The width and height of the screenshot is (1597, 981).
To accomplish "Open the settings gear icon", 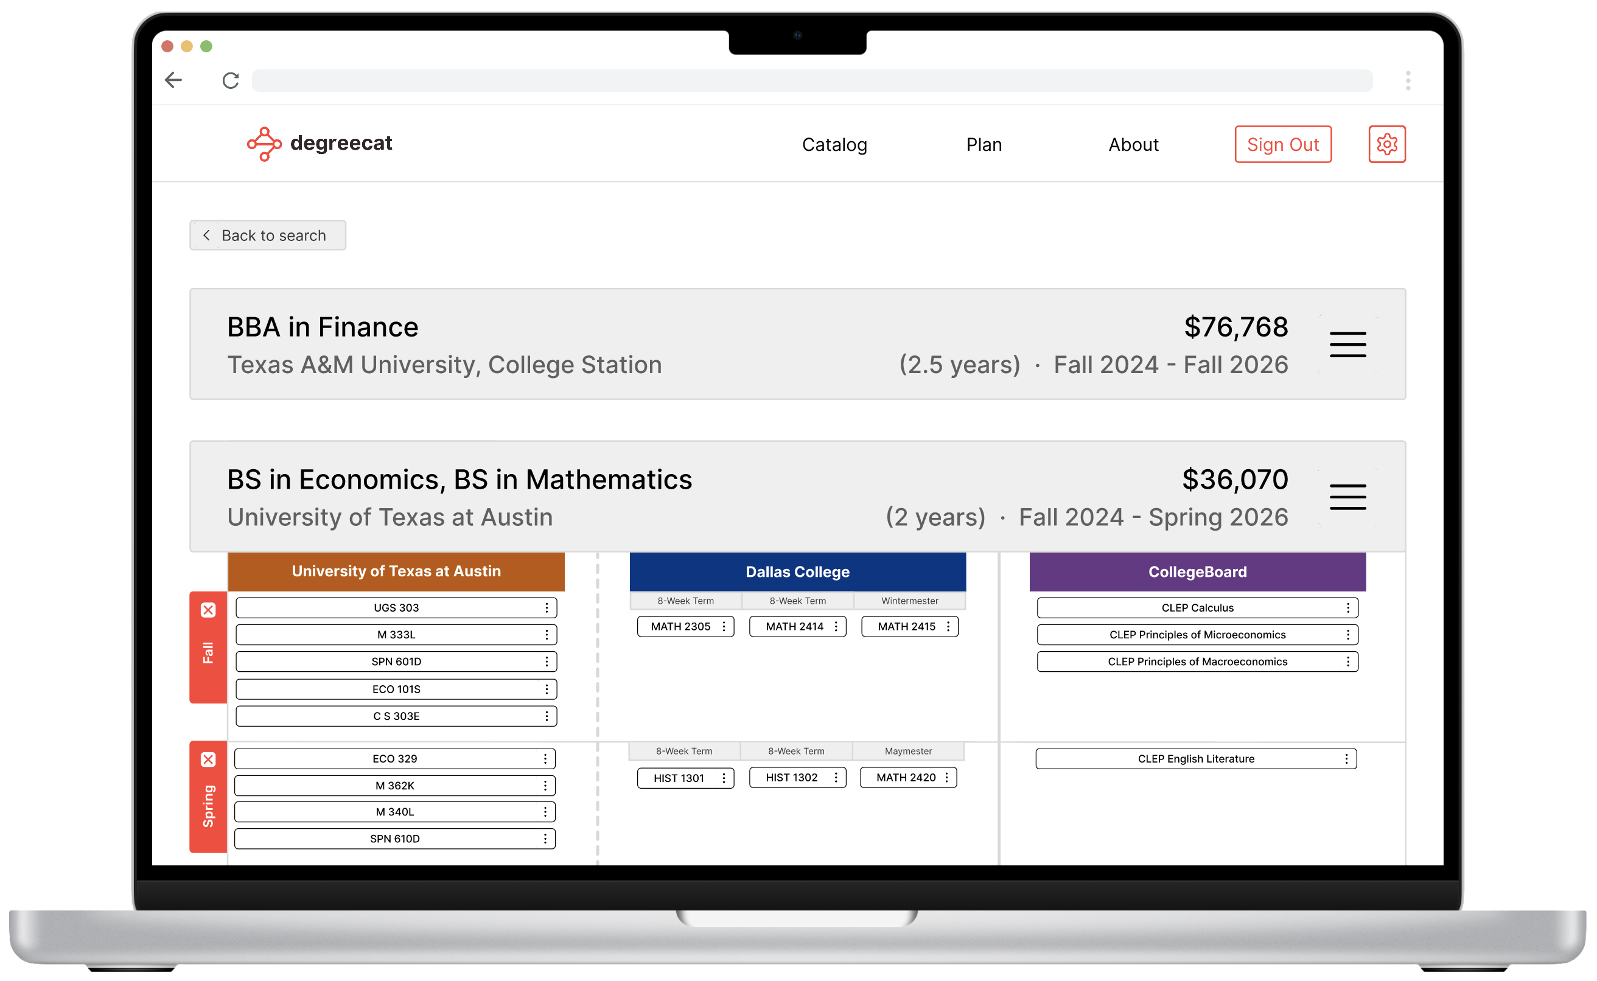I will click(x=1387, y=144).
